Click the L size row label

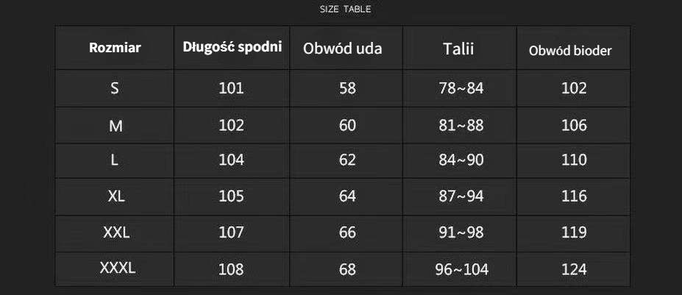click(x=114, y=160)
